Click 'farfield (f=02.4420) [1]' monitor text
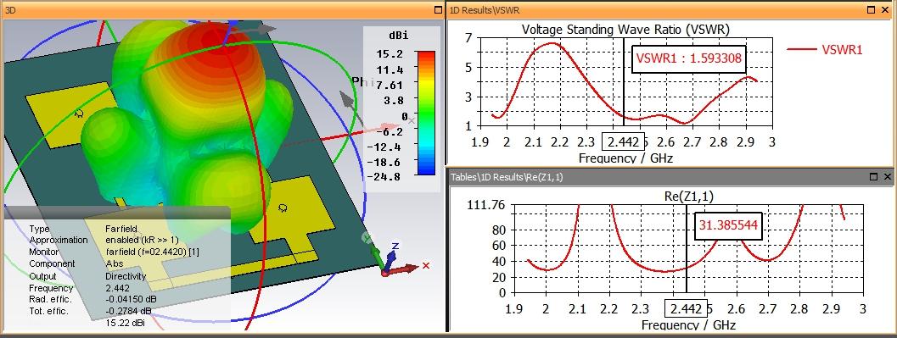Viewport: 897px width, 338px height. coord(152,252)
